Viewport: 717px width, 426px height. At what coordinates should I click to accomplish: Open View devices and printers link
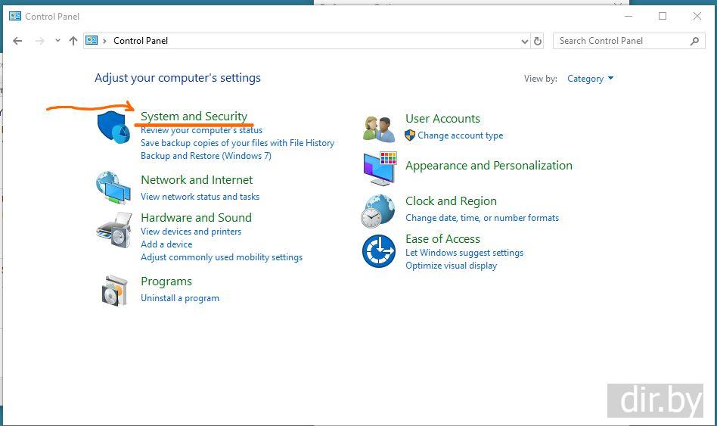coord(191,232)
